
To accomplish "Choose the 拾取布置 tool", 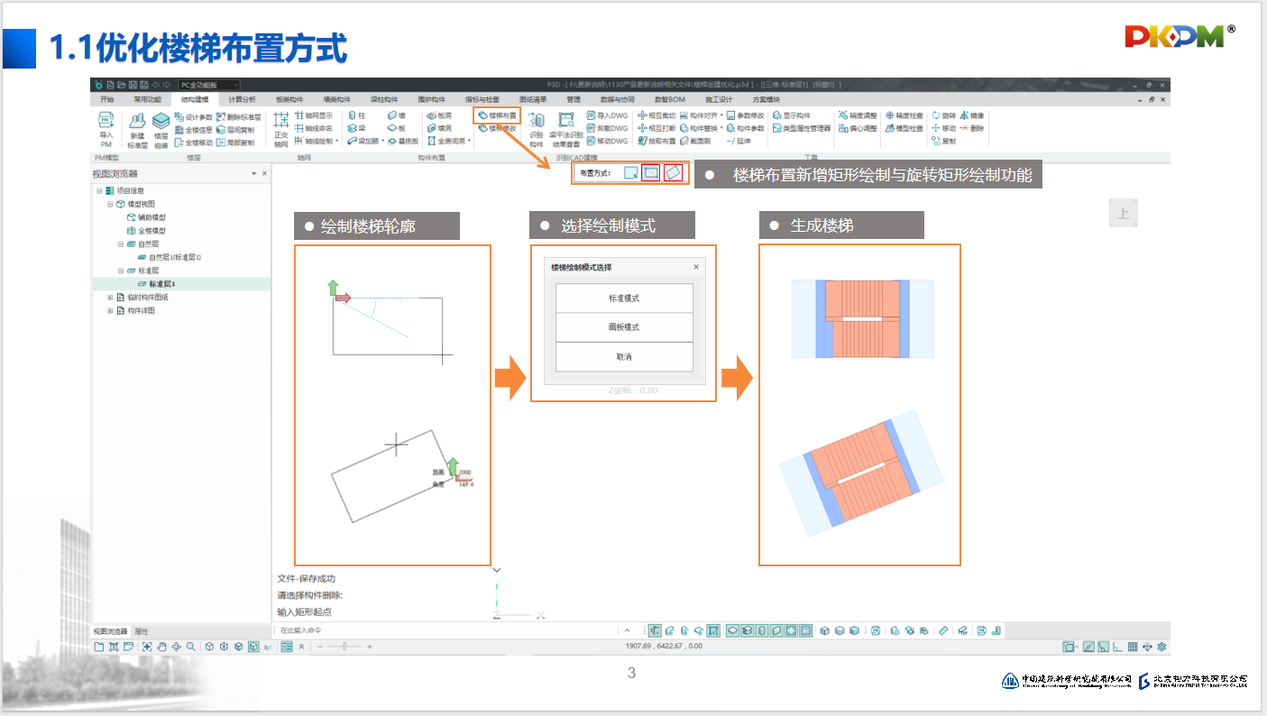I will [x=656, y=141].
